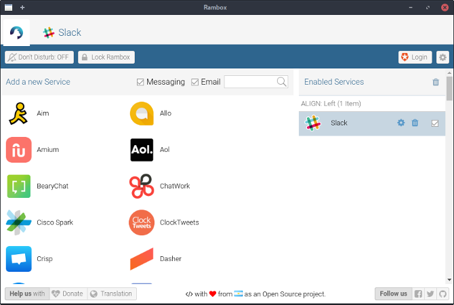Add the ClockTweets service
Viewport: 454px width, 305px height.
click(142, 222)
